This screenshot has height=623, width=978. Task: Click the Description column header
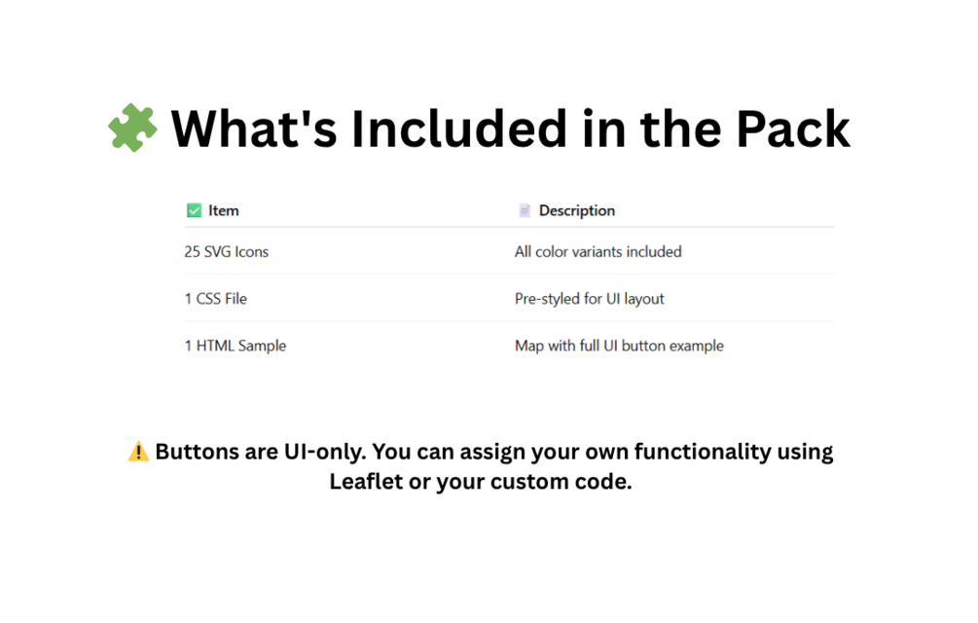coord(577,211)
